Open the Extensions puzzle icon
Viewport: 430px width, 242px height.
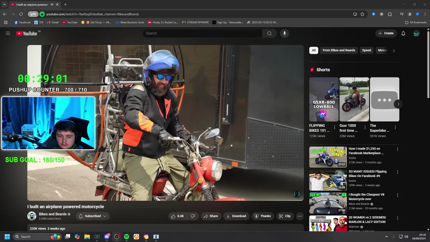390,14
